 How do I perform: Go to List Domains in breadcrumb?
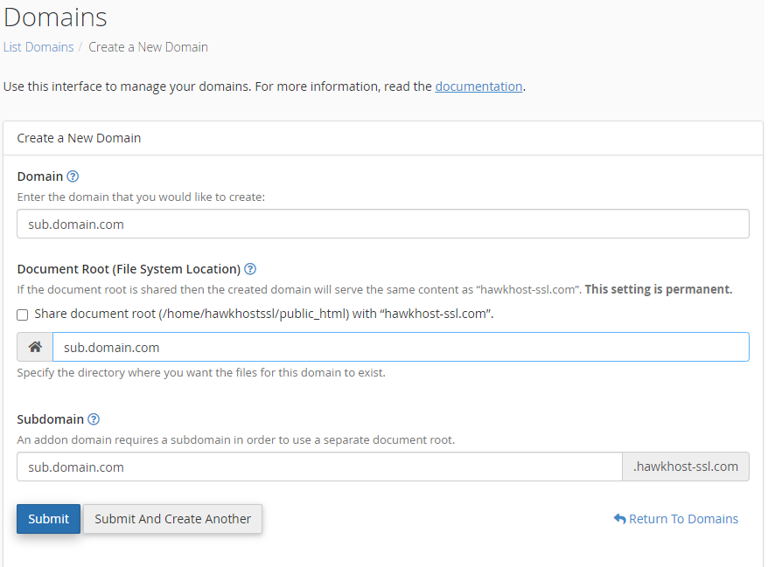pyautogui.click(x=38, y=47)
